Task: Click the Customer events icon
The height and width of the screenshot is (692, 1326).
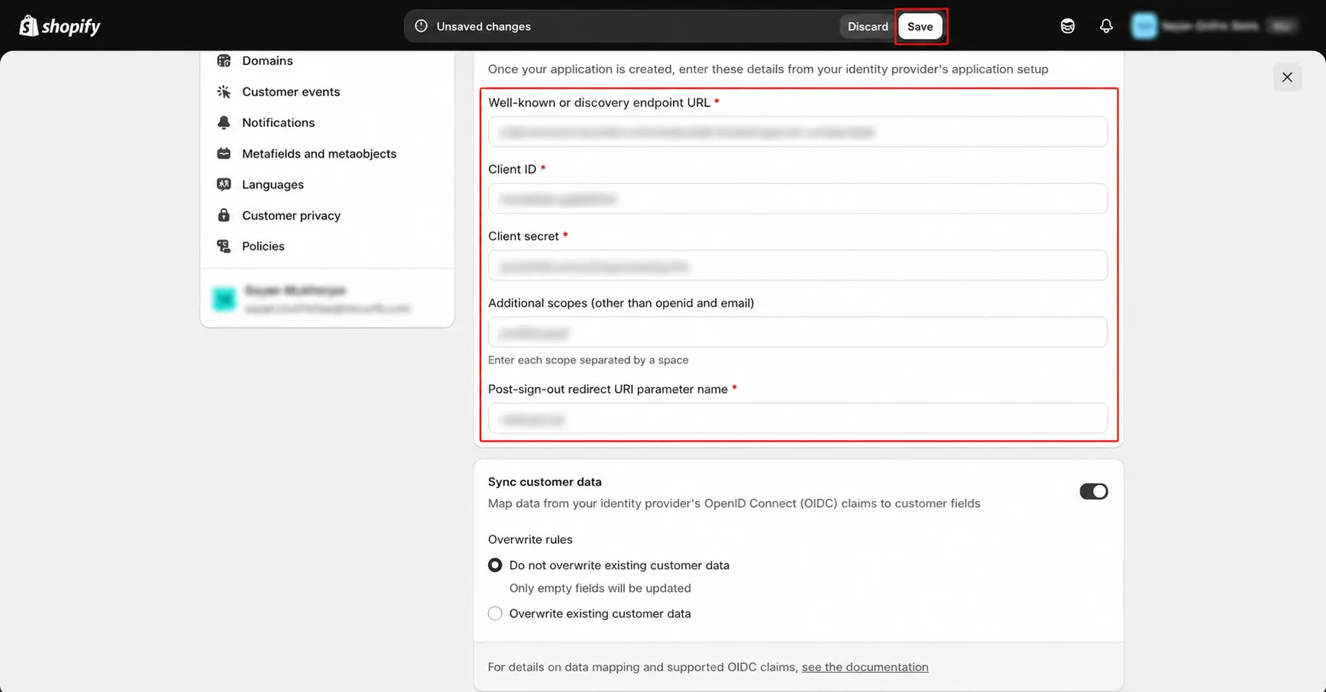Action: click(224, 92)
